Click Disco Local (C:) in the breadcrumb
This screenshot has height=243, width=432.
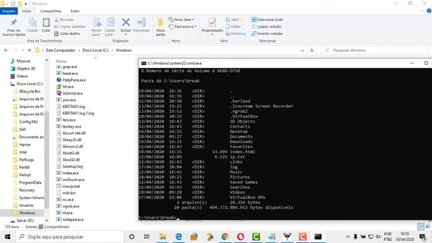point(95,51)
